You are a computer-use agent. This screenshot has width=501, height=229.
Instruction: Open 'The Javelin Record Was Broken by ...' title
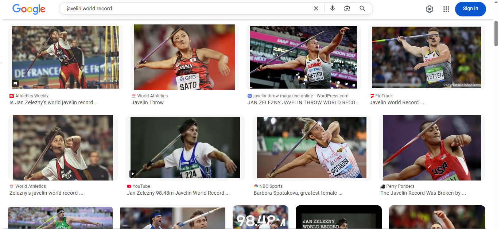(x=423, y=193)
